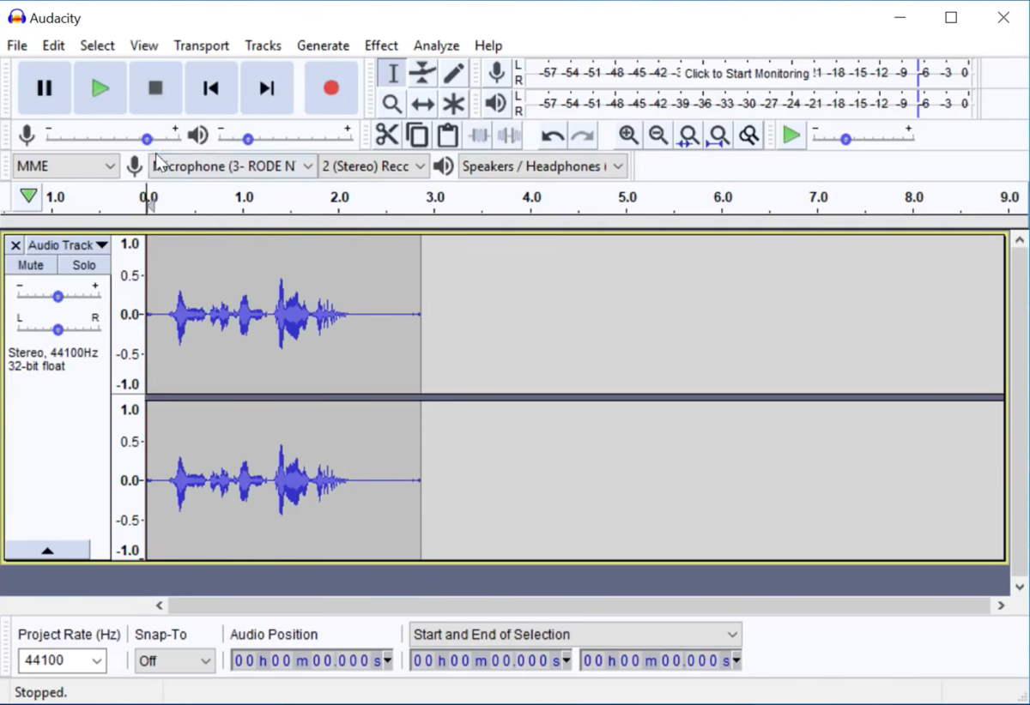Click the Pause button
Viewport: 1030px width, 705px height.
pyautogui.click(x=45, y=87)
